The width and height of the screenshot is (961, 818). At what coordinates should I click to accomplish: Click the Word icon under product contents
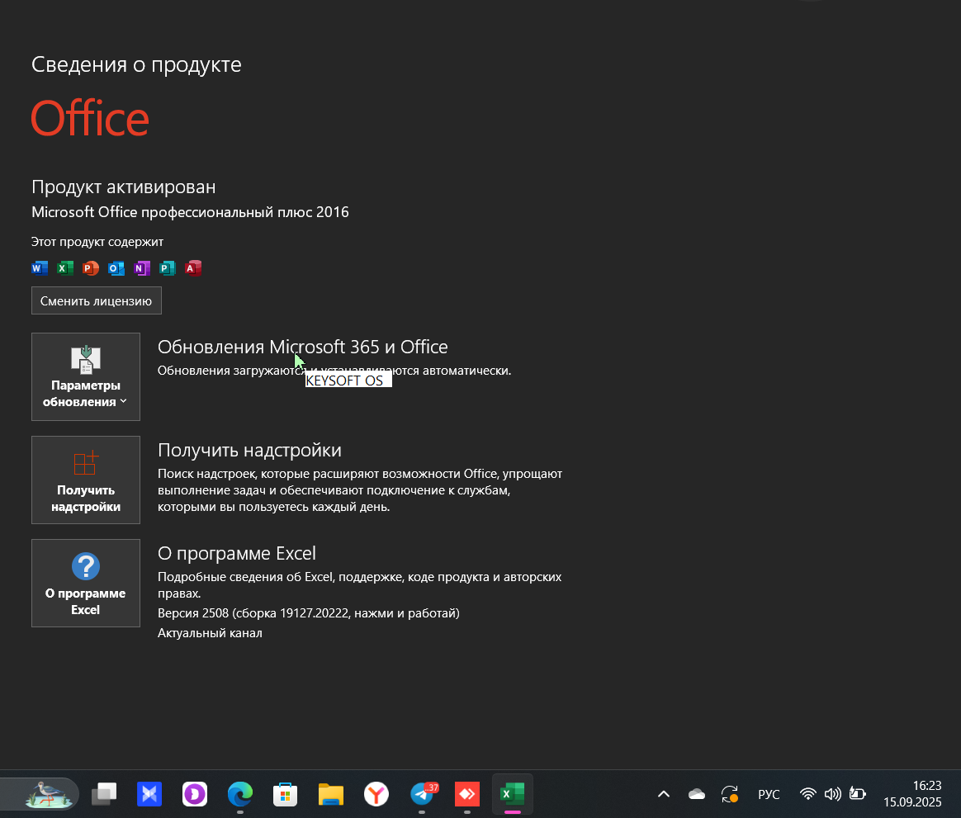(x=40, y=267)
